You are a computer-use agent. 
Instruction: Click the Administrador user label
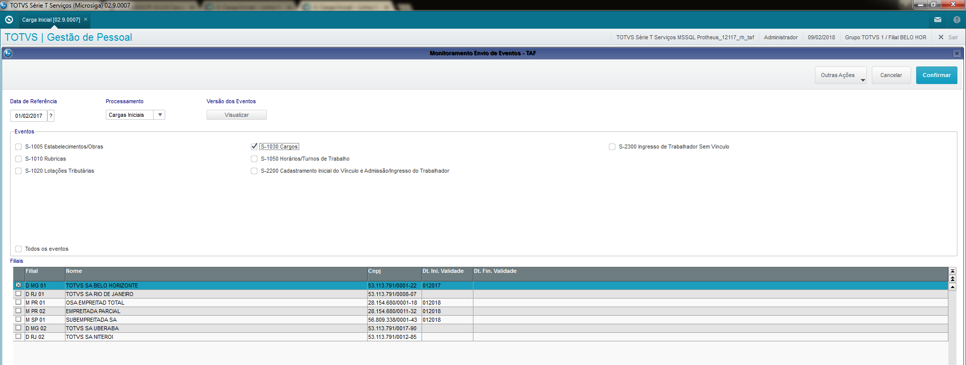tap(781, 37)
